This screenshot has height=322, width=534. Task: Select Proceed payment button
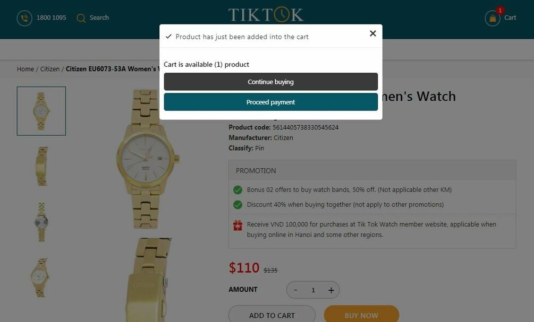[271, 102]
